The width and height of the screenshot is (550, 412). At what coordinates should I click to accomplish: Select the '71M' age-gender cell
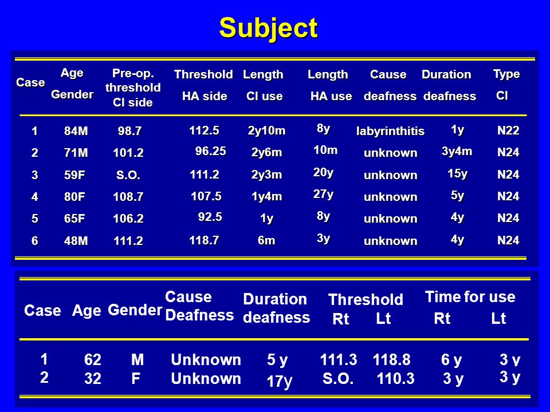point(76,153)
